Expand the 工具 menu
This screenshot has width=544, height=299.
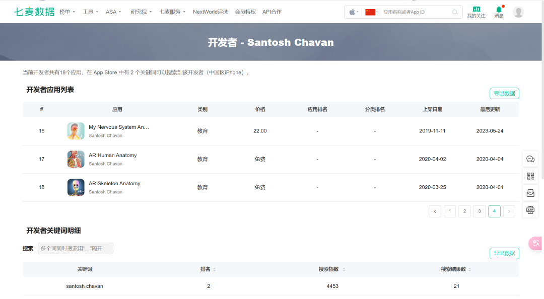[90, 12]
